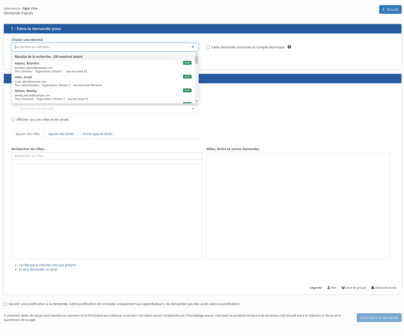Check the add justification checkbox
The image size is (404, 336).
click(5, 304)
